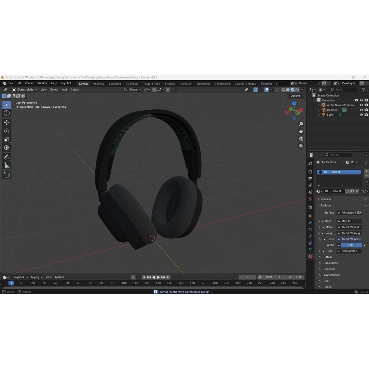Image resolution: width=369 pixels, height=369 pixels.
Task: Open the Material properties tab
Action: click(310, 257)
